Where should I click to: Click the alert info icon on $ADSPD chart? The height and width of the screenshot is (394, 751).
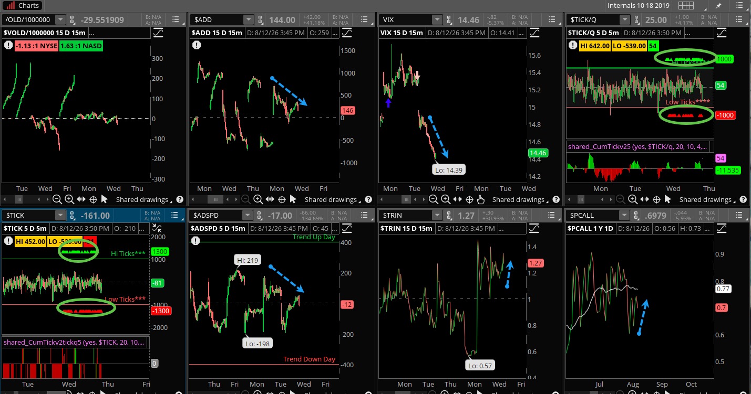click(196, 241)
